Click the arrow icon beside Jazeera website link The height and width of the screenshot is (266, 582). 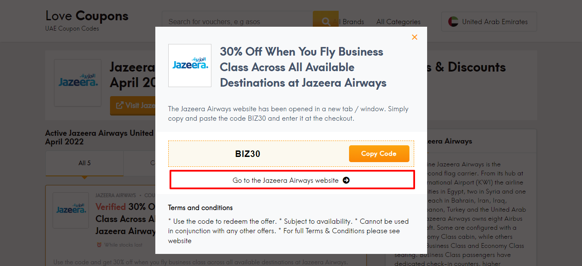tap(346, 180)
